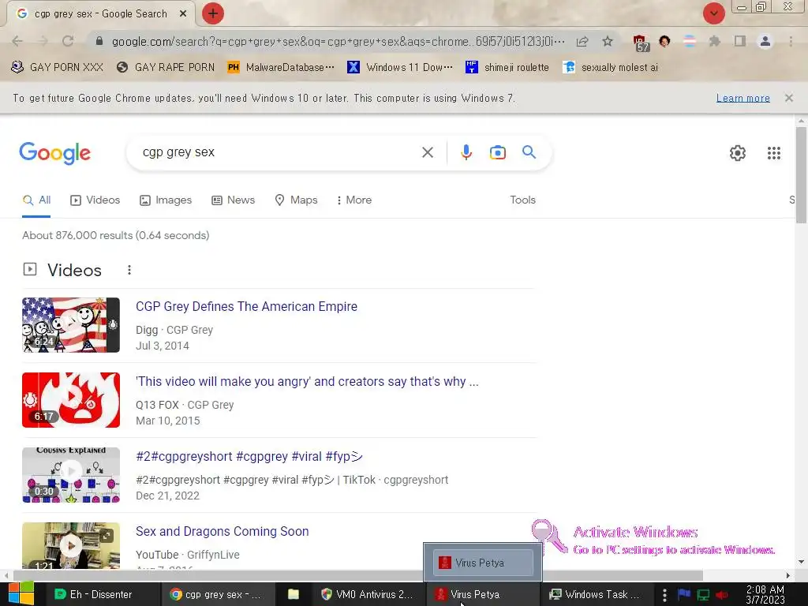Open the Windows 11 Dow... bookmark

[x=400, y=67]
